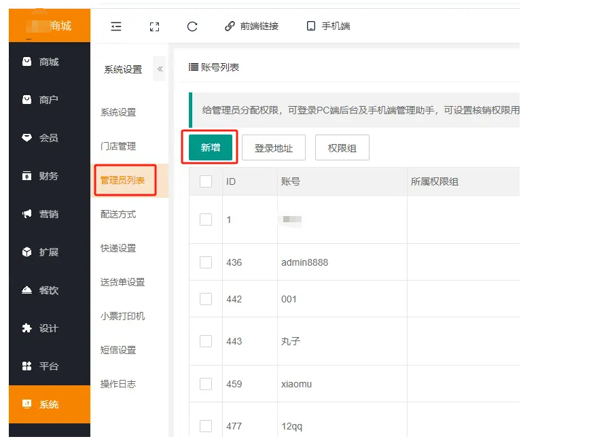This screenshot has height=439, width=593.
Task: Open the 权限组 button
Action: (342, 147)
